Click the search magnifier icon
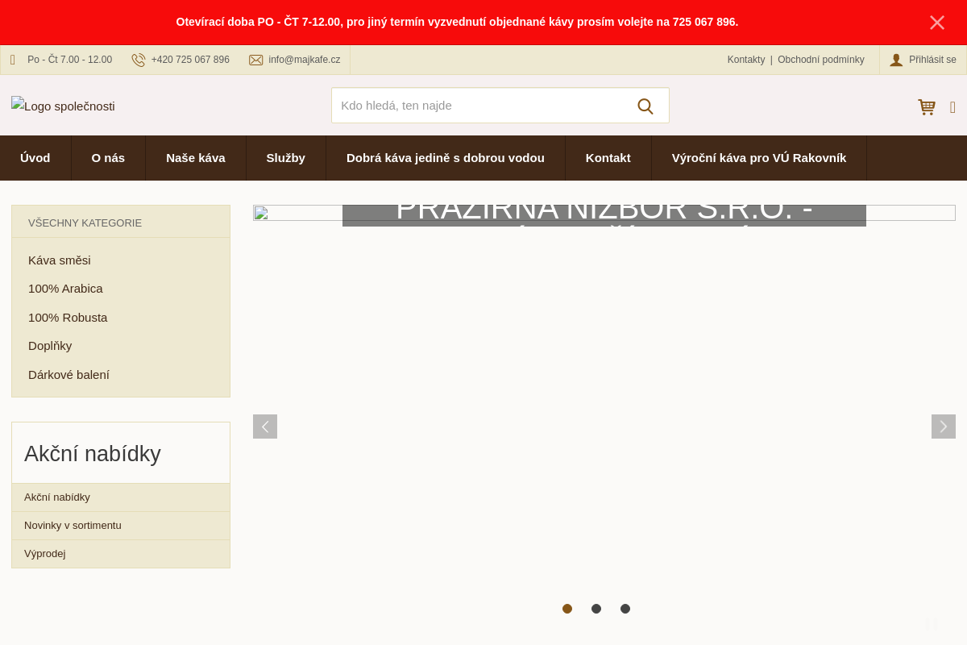 click(645, 106)
